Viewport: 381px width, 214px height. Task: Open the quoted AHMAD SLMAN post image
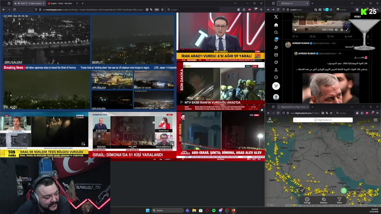pyautogui.click(x=331, y=88)
